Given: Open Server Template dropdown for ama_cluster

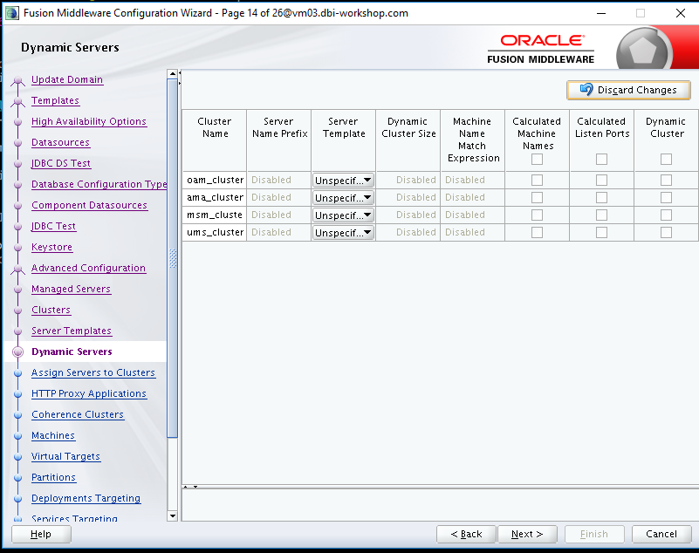Looking at the screenshot, I should (343, 197).
